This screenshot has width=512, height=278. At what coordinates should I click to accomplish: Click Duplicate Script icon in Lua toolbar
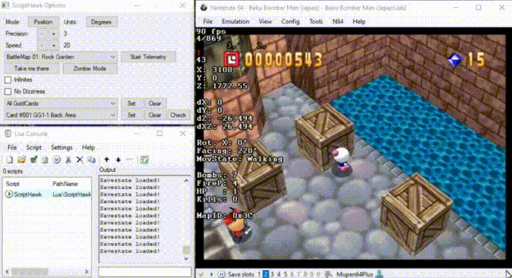pos(92,160)
